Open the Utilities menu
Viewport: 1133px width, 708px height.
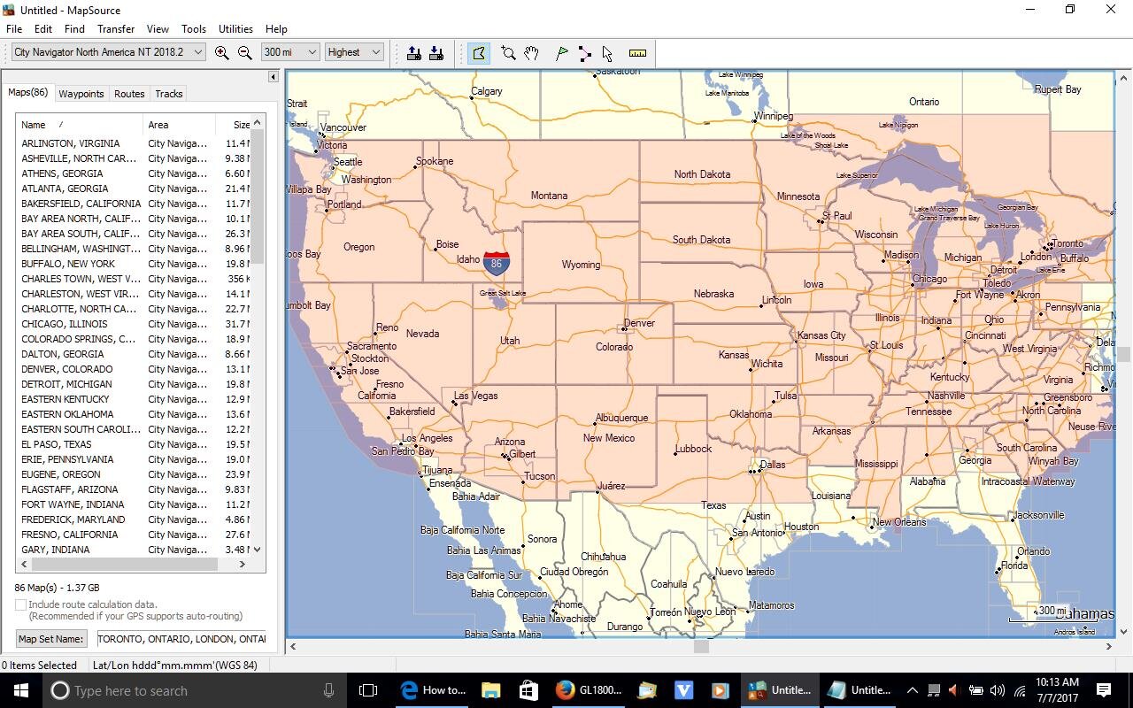pyautogui.click(x=235, y=29)
